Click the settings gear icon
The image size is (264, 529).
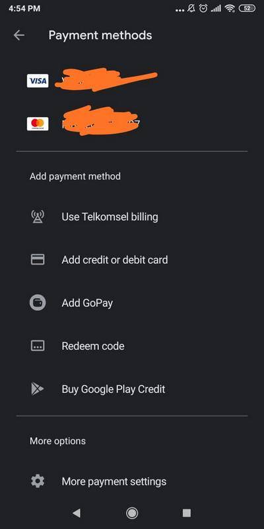pos(38,481)
